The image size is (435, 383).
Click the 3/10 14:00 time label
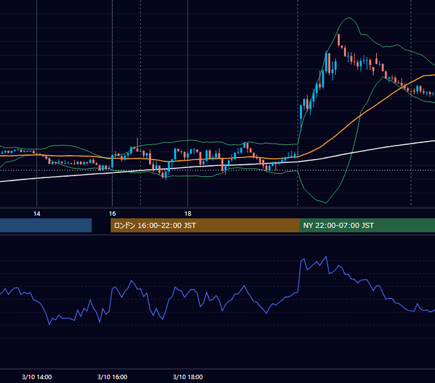(x=36, y=377)
